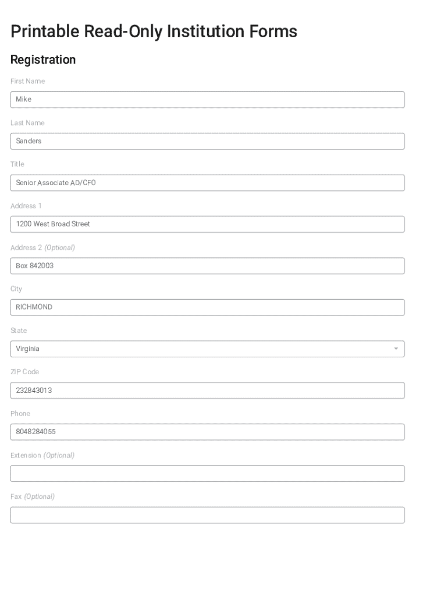Viewport: 448px width, 596px height.
Task: Click the First Name field containing Mike
Action: point(207,100)
